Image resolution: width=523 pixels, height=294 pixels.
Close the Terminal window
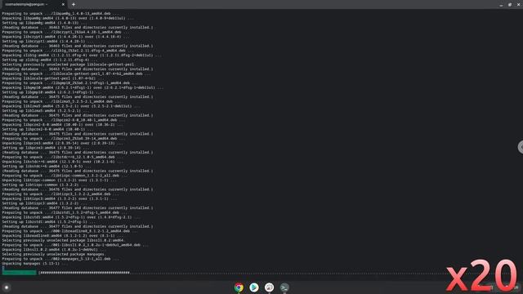(518, 5)
